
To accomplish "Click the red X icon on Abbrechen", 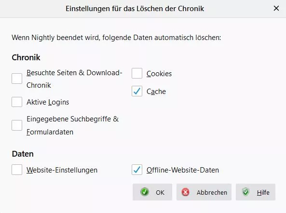I will 186,192.
